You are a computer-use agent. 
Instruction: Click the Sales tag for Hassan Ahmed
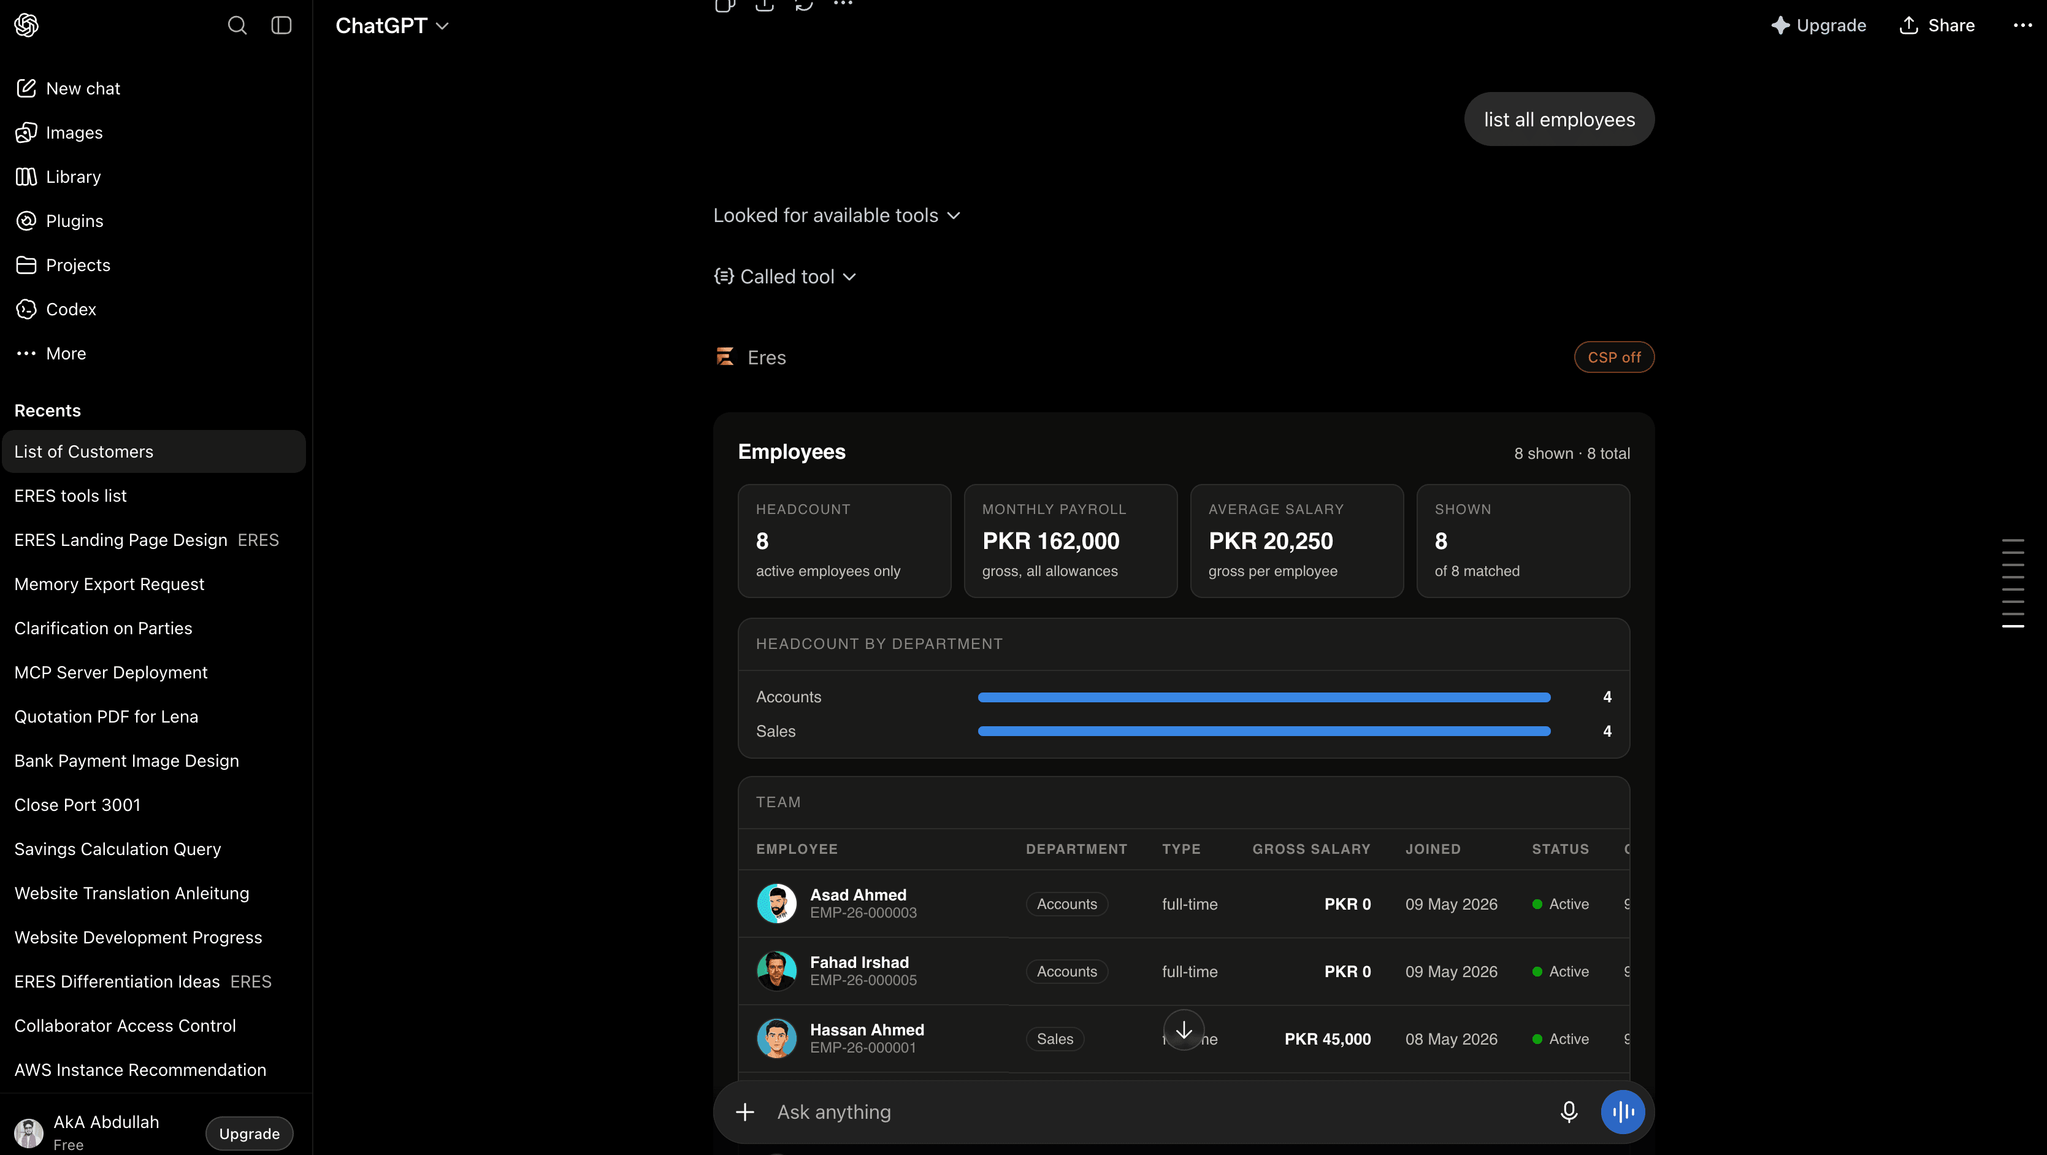[x=1055, y=1039]
